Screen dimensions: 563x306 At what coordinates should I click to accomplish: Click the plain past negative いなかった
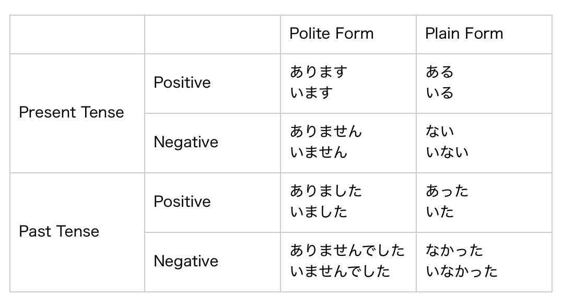pos(462,272)
